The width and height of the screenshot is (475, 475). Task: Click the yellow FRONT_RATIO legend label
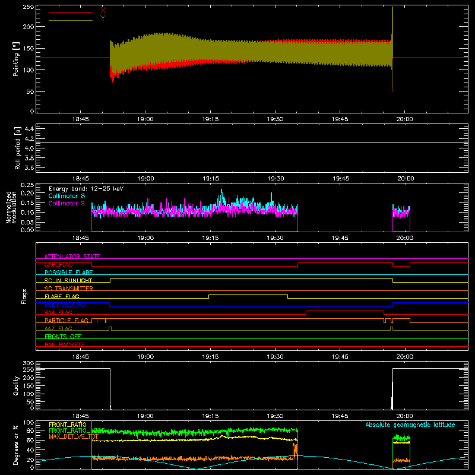coord(68,425)
